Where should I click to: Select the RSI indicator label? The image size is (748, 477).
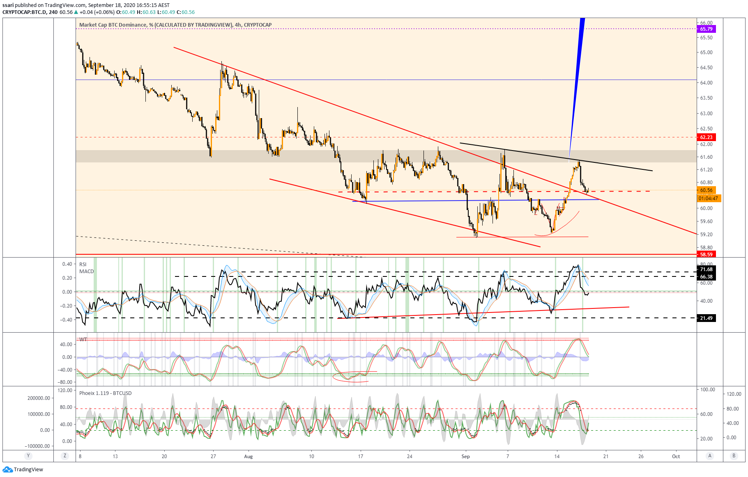pyautogui.click(x=83, y=265)
